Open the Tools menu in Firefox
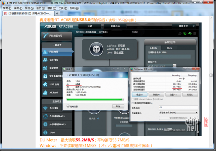This screenshot has height=151, width=216. (63, 8)
